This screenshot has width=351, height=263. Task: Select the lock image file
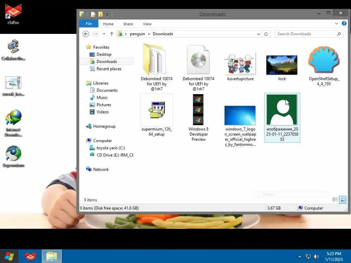click(x=282, y=68)
